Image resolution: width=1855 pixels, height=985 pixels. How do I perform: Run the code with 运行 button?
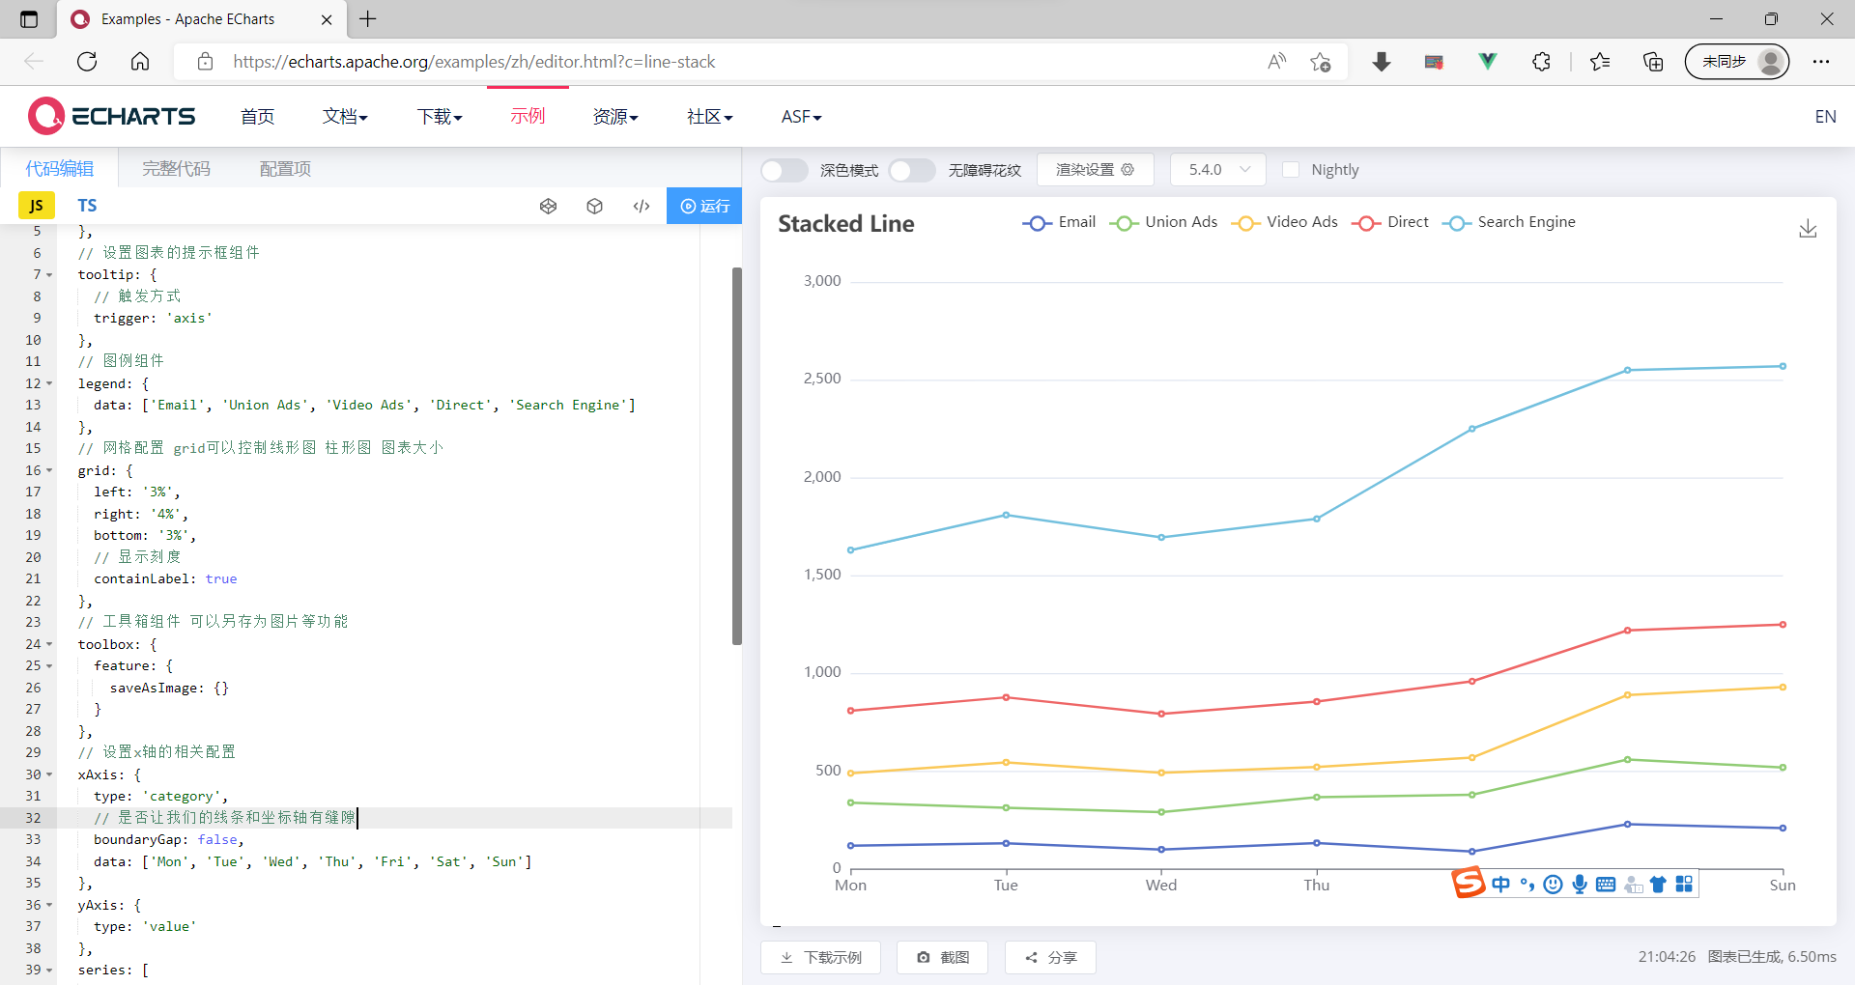pos(704,206)
